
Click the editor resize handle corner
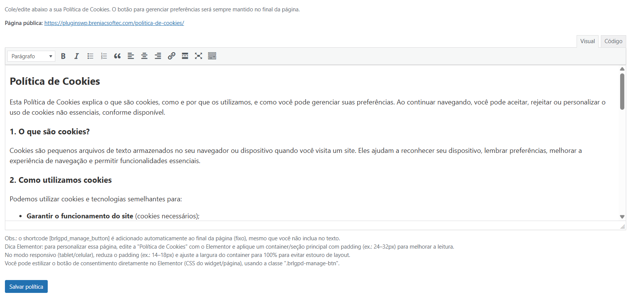coord(623,226)
